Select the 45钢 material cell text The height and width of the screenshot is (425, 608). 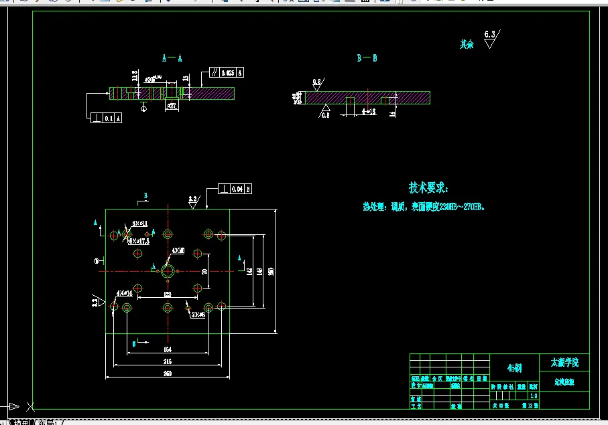click(515, 367)
